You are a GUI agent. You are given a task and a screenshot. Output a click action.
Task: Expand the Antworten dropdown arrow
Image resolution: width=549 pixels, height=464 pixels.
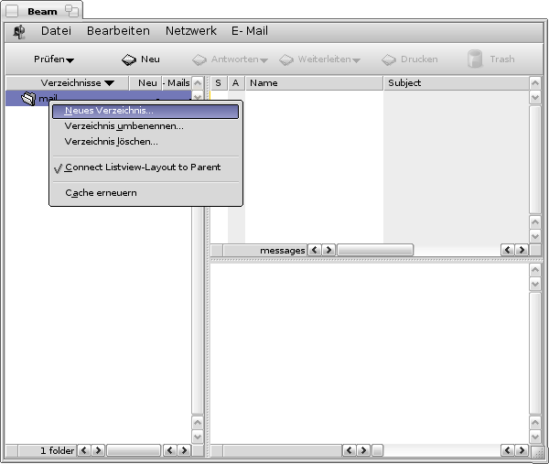click(264, 60)
